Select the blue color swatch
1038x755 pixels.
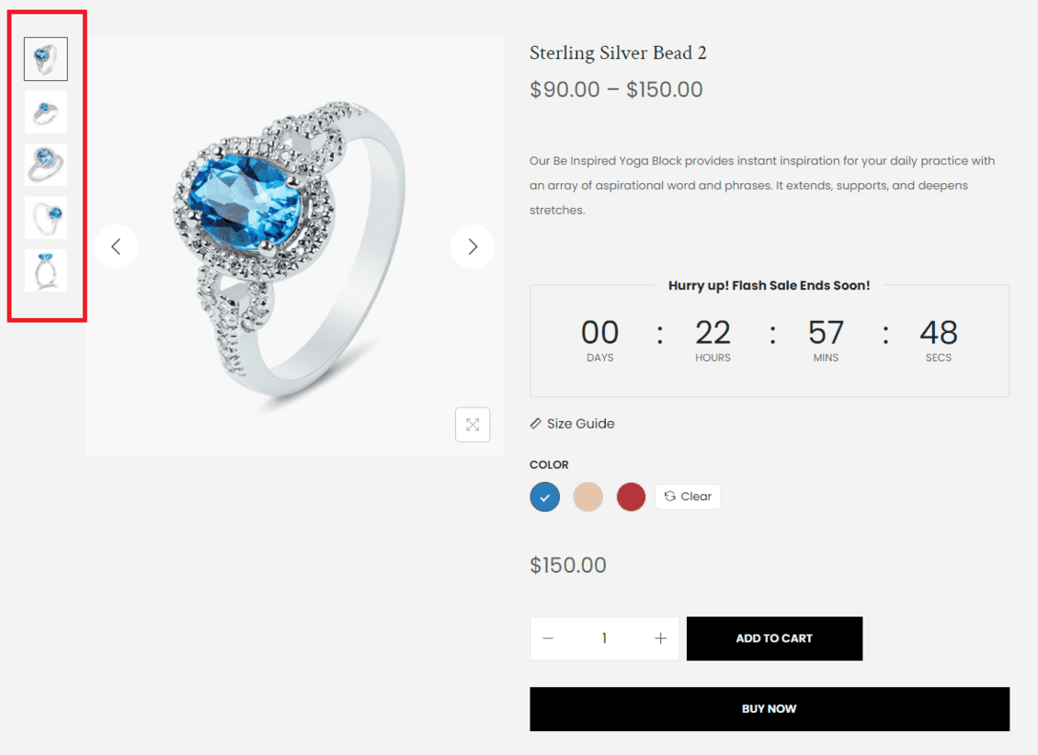point(545,498)
